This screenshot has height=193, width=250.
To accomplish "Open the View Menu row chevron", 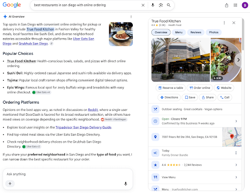I will [236, 177].
